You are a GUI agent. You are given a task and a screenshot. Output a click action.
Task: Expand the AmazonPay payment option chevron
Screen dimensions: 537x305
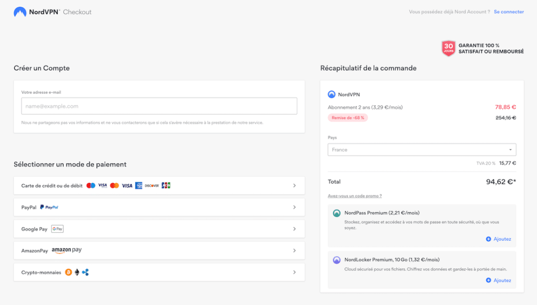click(294, 250)
